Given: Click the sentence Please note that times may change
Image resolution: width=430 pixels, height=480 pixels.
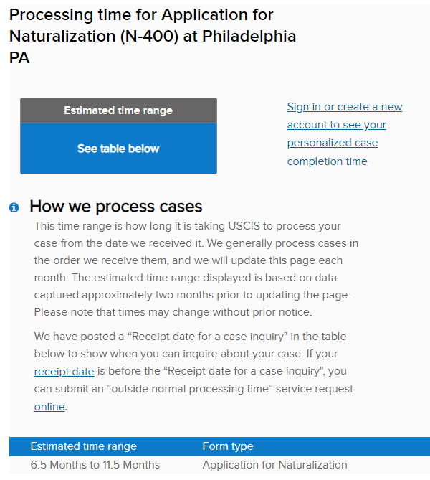Looking at the screenshot, I should pos(173,312).
